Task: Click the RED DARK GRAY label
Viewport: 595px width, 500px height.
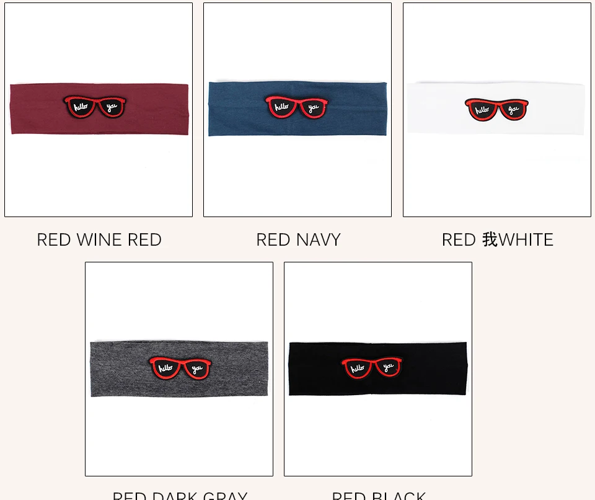Action: click(180, 496)
